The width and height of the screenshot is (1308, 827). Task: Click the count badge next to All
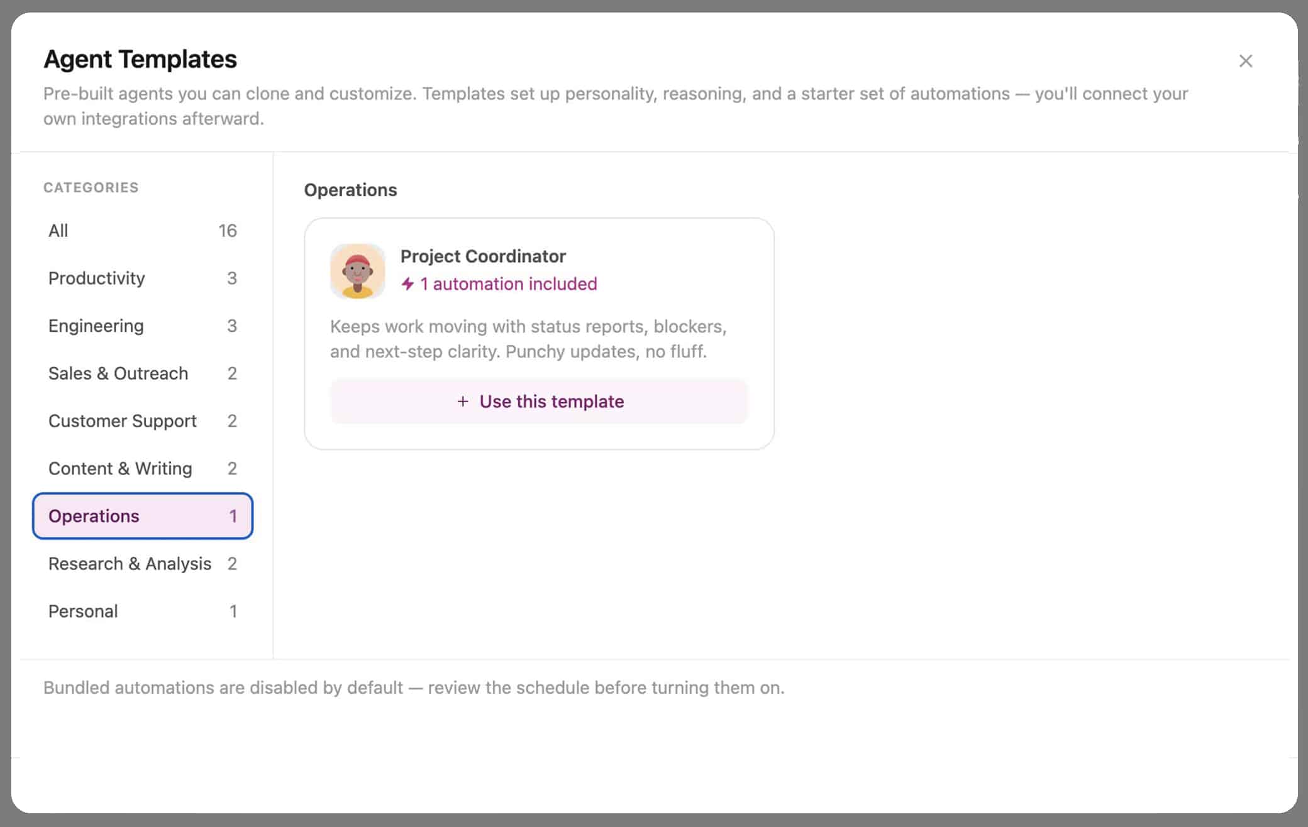pyautogui.click(x=228, y=231)
